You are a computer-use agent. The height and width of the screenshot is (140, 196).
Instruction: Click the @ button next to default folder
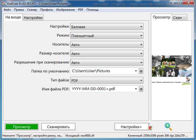click(x=141, y=71)
